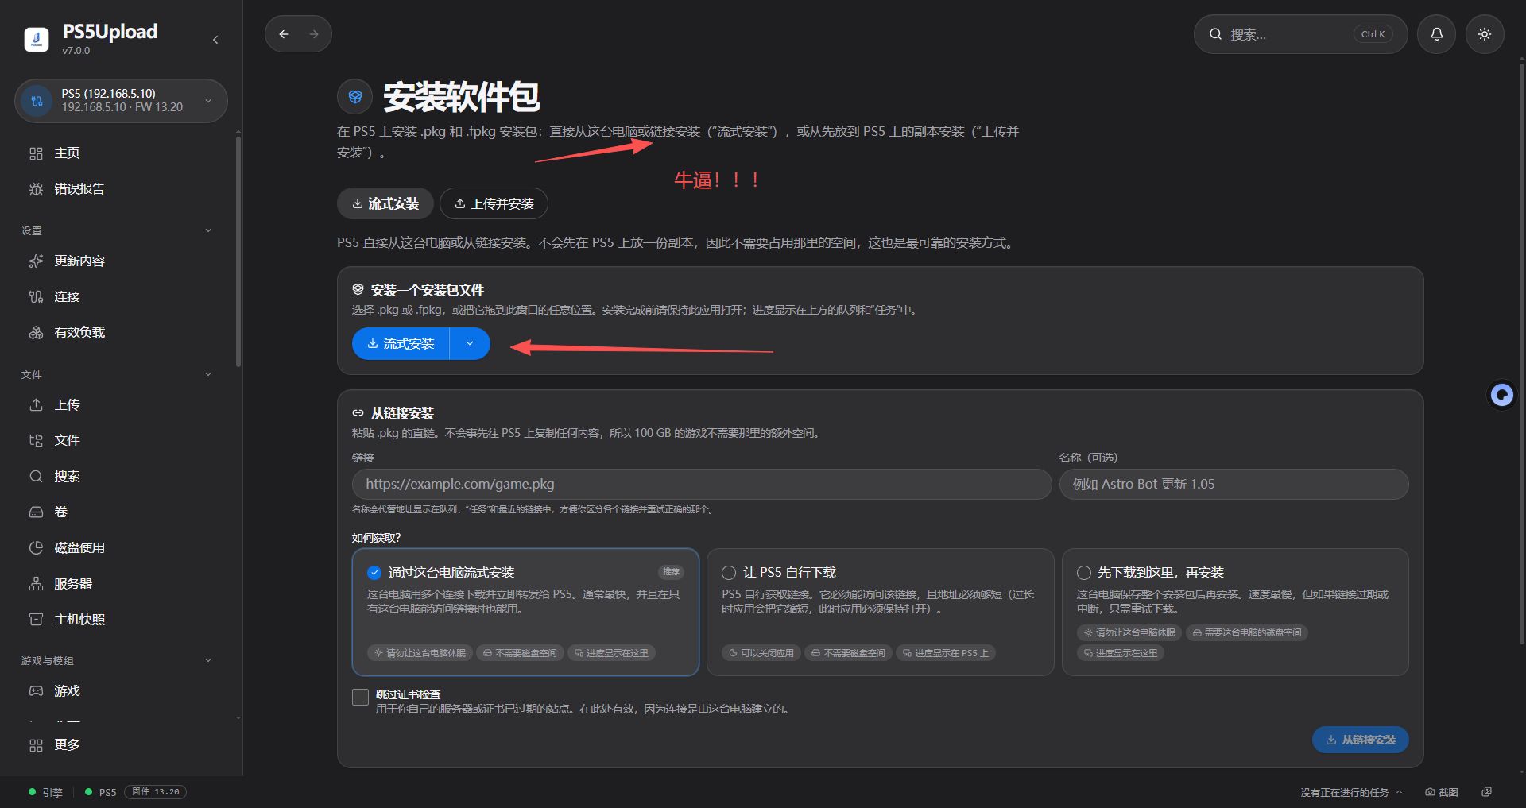Focus the 搜索... search box
This screenshot has height=808, width=1526.
[x=1300, y=34]
